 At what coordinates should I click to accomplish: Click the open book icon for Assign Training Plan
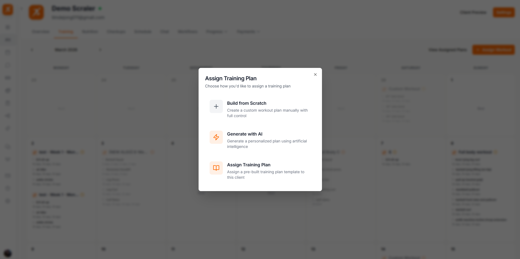[216, 168]
